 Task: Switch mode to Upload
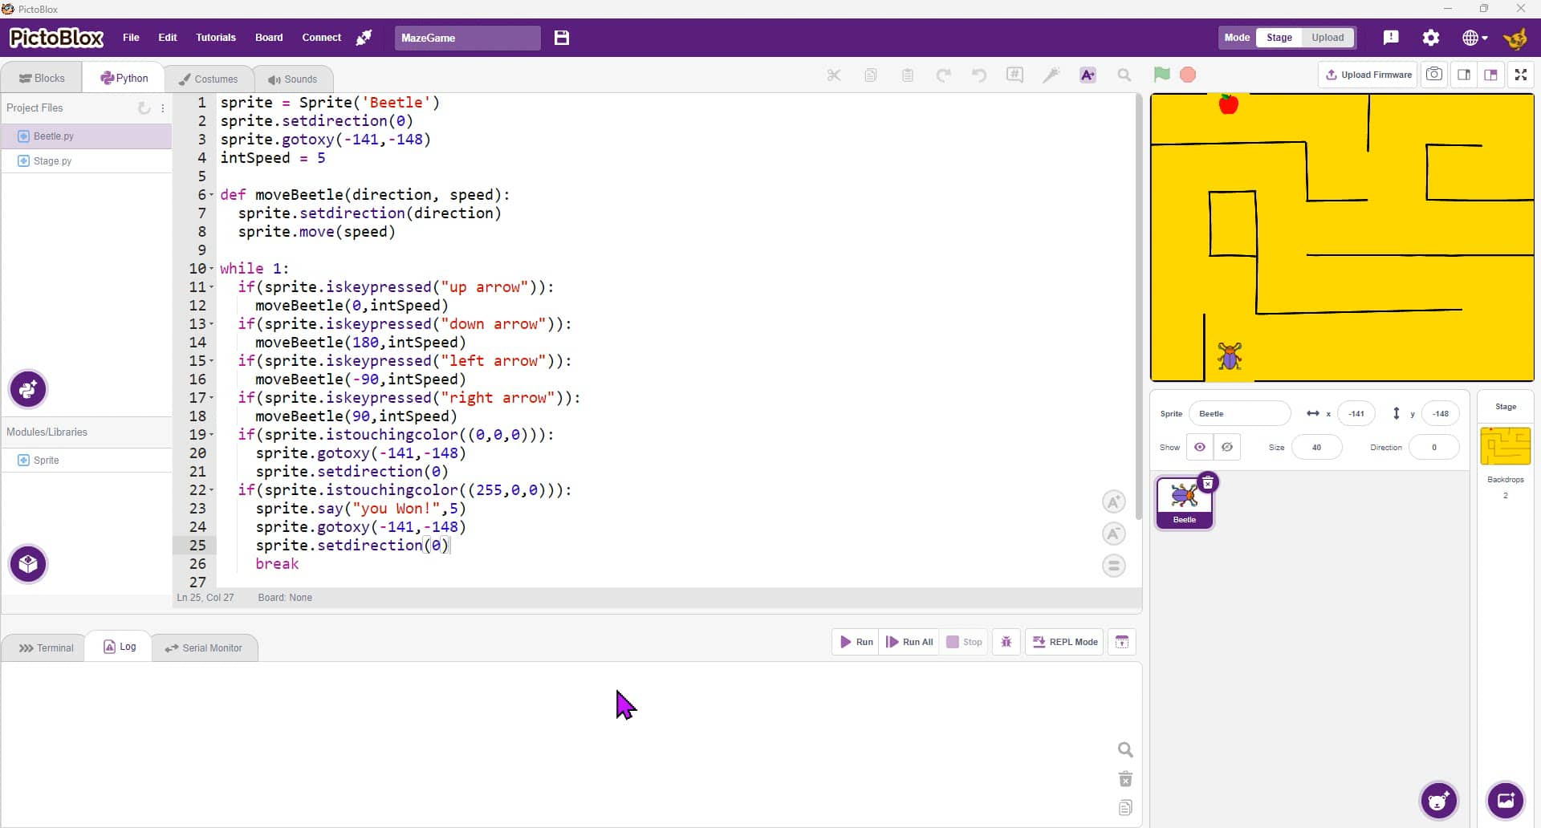[x=1327, y=38]
